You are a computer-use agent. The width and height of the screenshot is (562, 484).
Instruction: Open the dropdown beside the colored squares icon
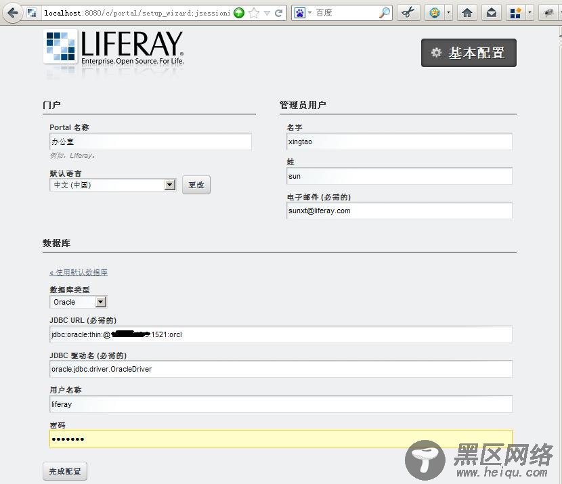point(529,13)
